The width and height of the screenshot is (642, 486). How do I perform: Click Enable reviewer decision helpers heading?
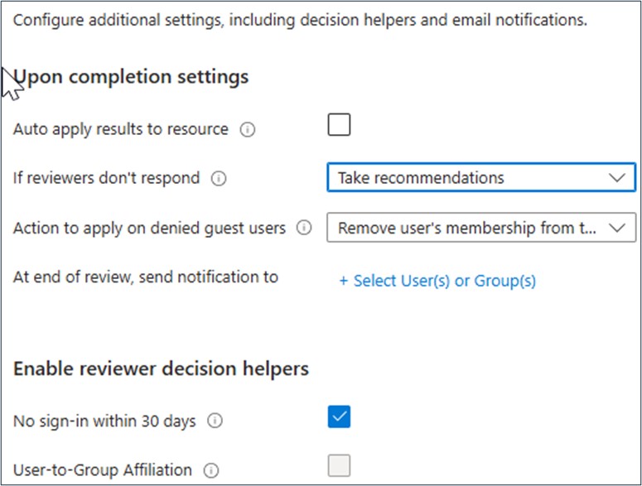point(161,368)
